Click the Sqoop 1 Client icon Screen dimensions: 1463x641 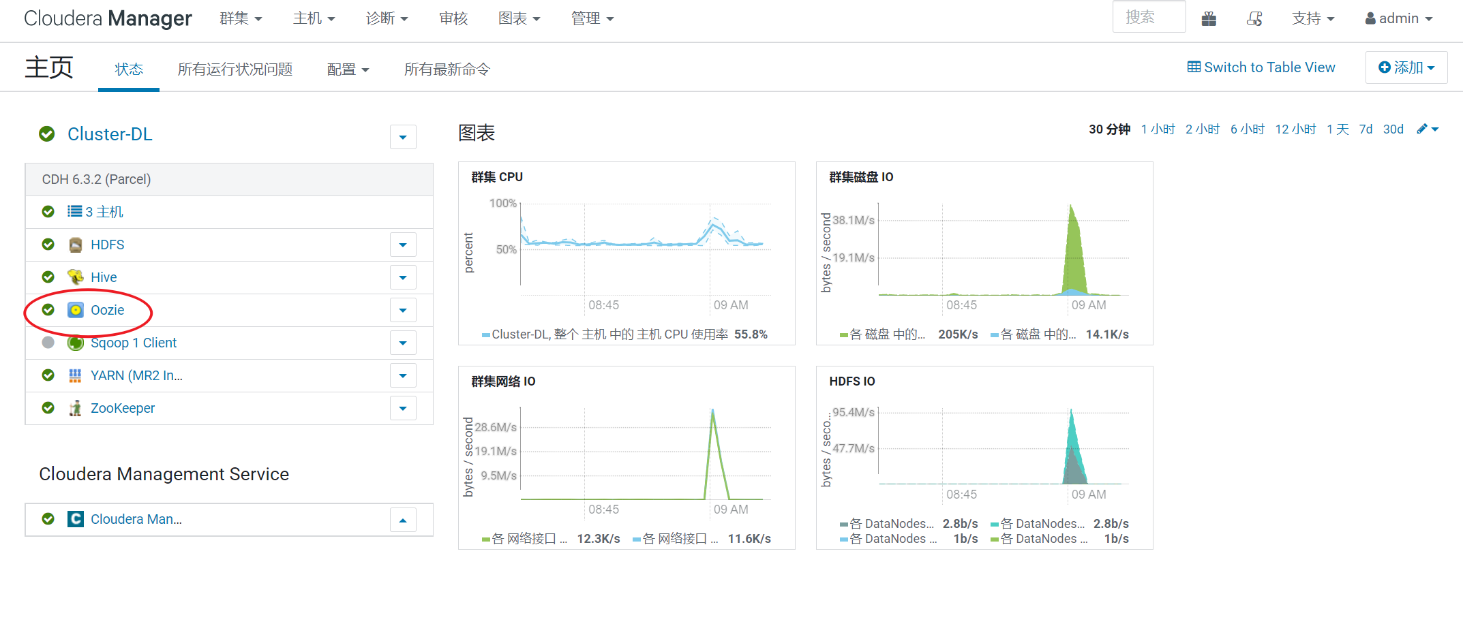click(x=76, y=343)
